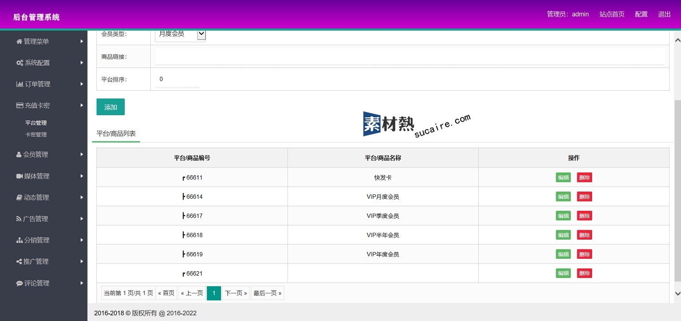Click product number 66614
Image resolution: width=681 pixels, height=321 pixels.
(194, 197)
